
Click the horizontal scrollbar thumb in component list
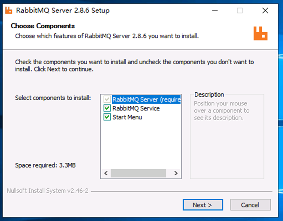click(x=138, y=173)
